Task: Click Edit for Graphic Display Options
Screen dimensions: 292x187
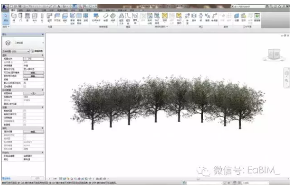Action: [34, 76]
